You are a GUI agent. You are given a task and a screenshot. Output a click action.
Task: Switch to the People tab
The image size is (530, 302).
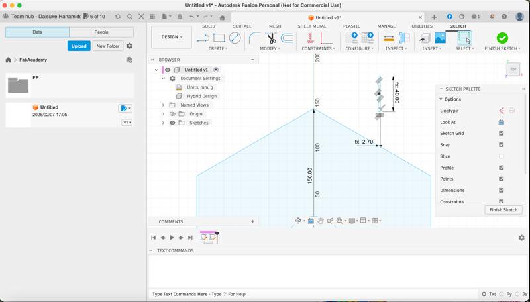pos(101,32)
